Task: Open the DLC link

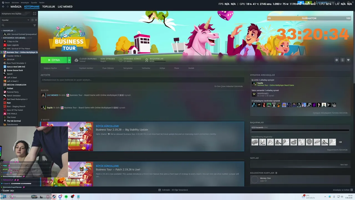Action: pyautogui.click(x=68, y=68)
